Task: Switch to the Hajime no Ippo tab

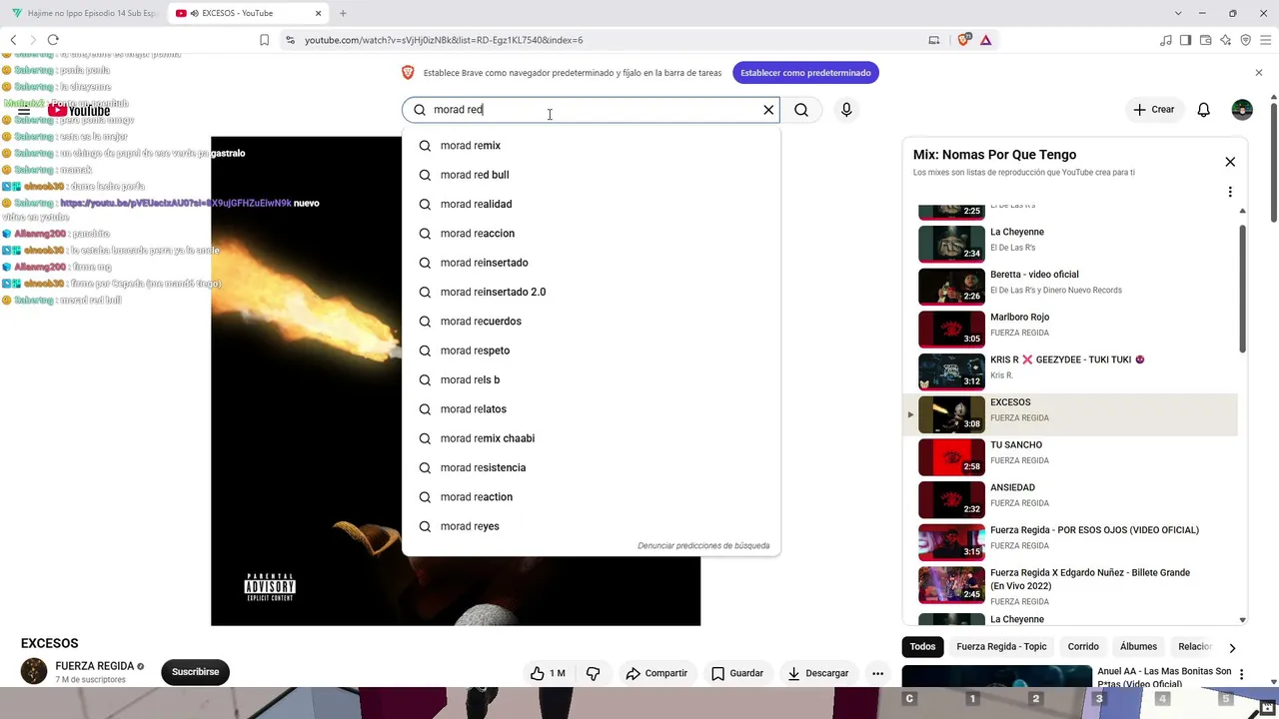Action: click(x=85, y=13)
